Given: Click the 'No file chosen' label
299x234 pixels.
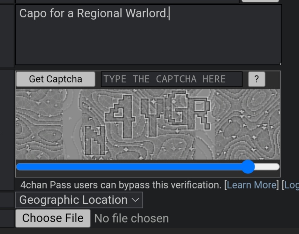Looking at the screenshot, I should 132,218.
